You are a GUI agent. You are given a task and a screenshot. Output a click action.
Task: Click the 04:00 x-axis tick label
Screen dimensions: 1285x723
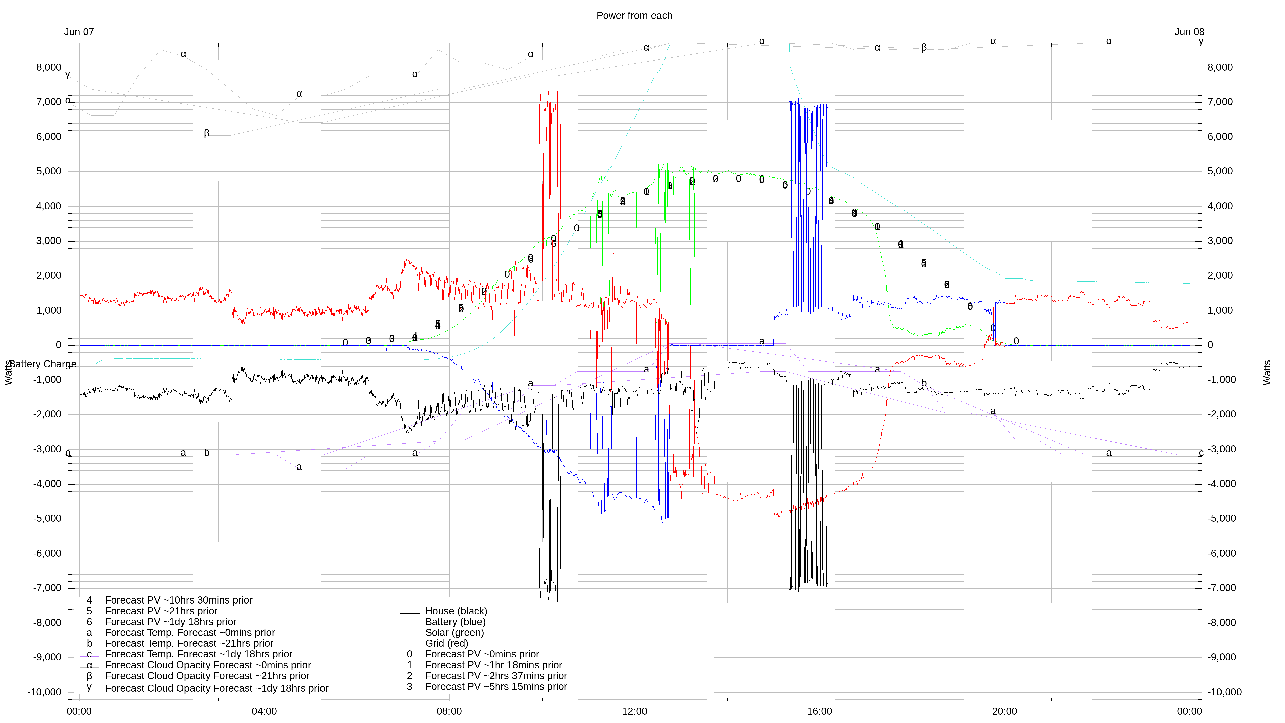[264, 711]
